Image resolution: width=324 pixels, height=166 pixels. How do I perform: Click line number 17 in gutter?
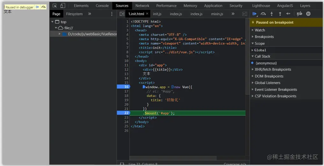[x=126, y=91]
